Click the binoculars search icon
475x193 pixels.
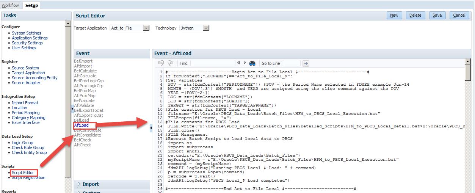coord(252,63)
